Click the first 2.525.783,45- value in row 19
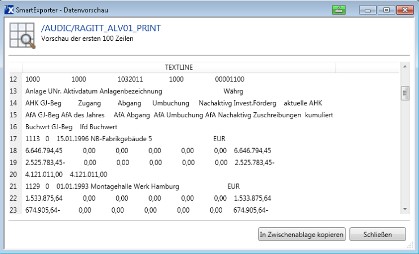419x254 pixels. point(45,163)
